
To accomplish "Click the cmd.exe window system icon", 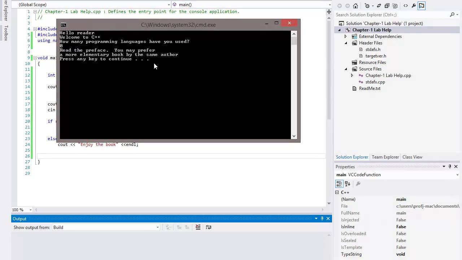I will point(64,25).
